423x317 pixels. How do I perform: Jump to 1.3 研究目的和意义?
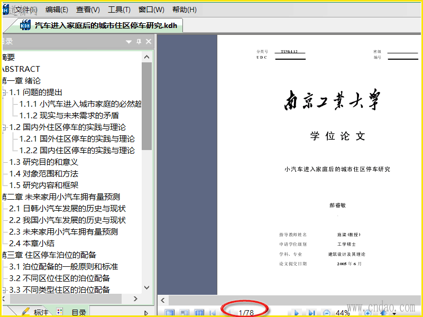tap(44, 162)
